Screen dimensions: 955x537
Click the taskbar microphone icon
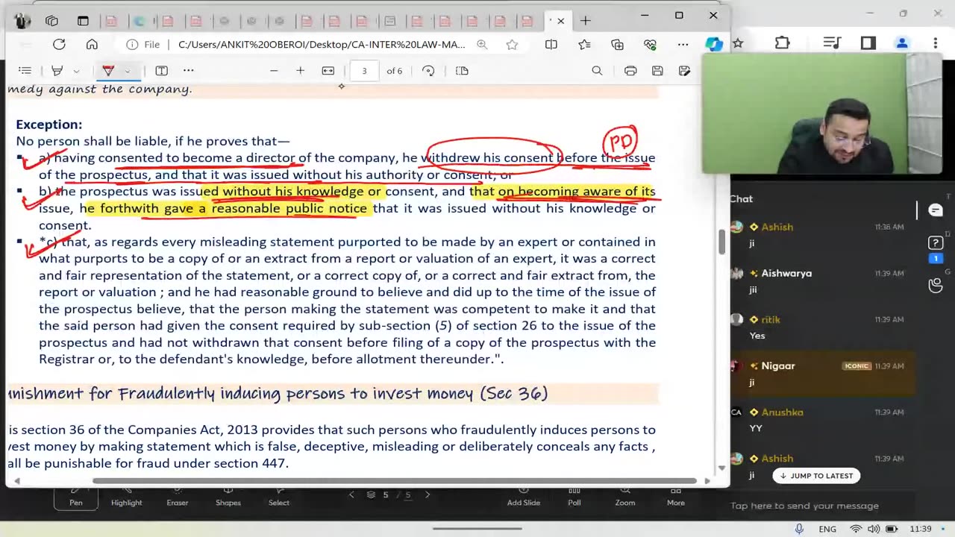coord(799,529)
